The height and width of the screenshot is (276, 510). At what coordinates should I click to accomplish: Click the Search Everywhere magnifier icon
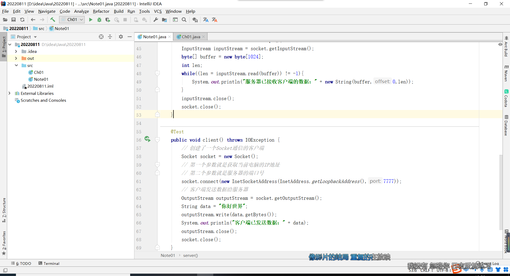tap(184, 20)
